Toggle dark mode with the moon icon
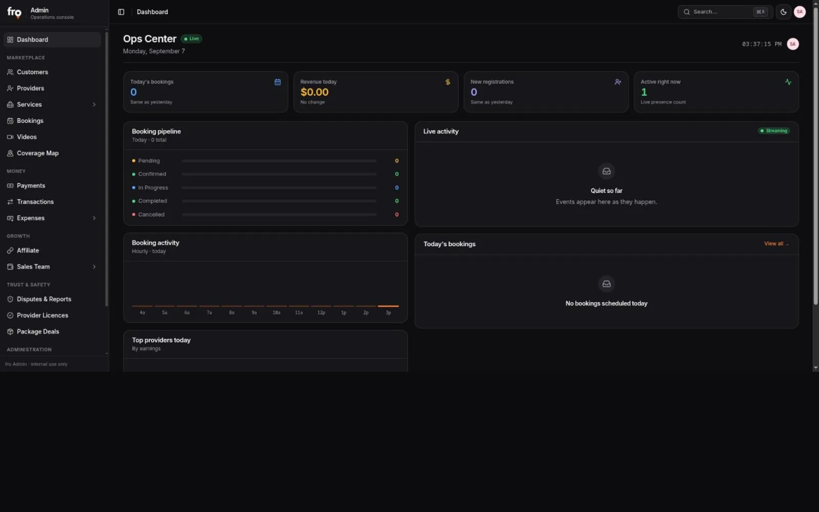The image size is (819, 512). pos(783,12)
